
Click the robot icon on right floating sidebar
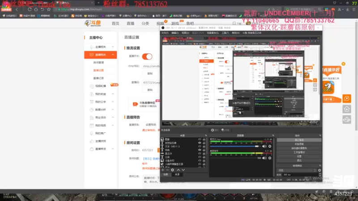[x=346, y=119]
